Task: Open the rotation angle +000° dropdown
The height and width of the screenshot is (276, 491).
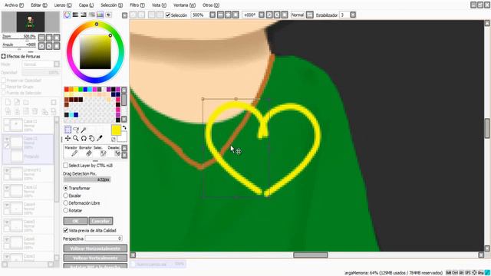Action: click(262, 15)
